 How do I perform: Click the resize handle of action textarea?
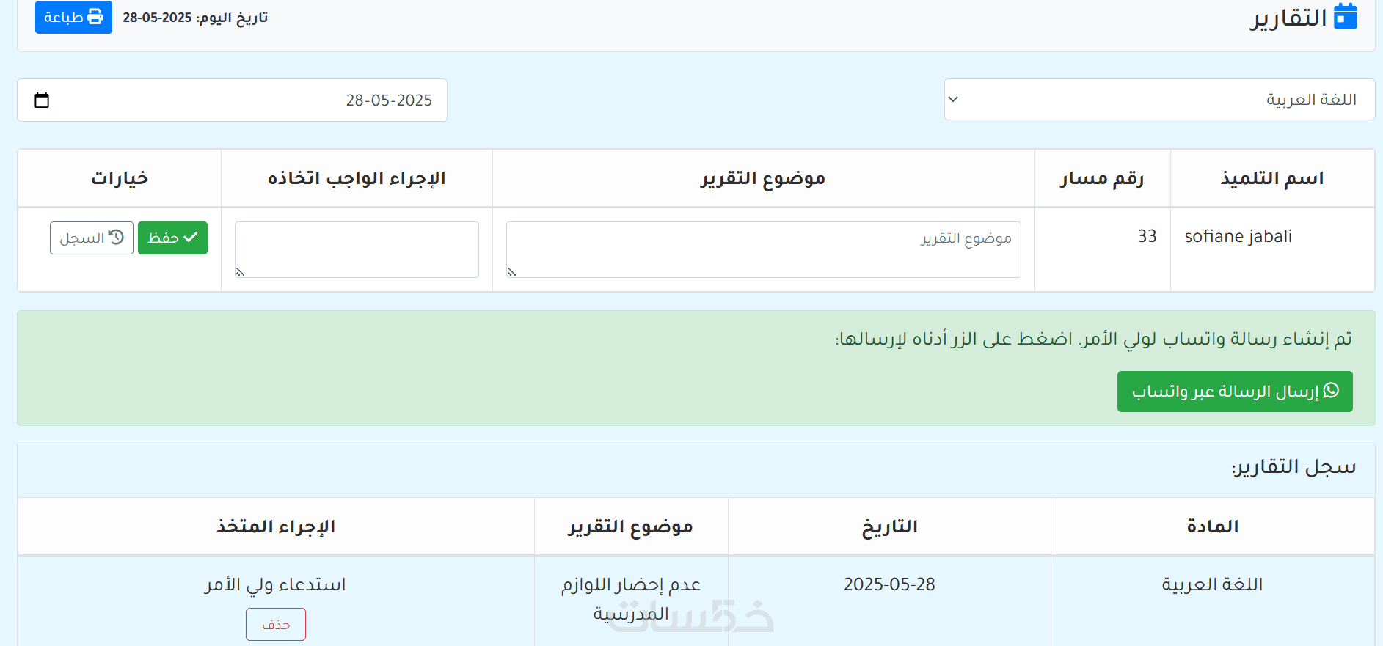tap(241, 272)
